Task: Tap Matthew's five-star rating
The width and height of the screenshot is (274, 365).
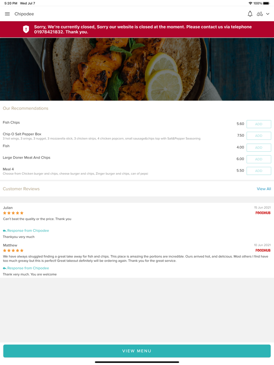Action: point(13,250)
